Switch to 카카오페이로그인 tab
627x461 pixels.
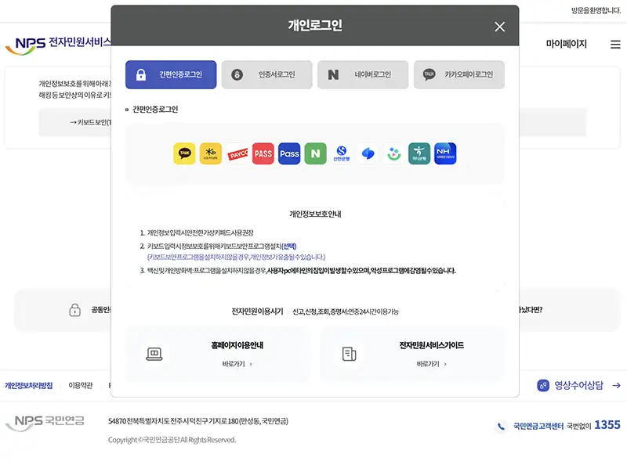point(459,74)
